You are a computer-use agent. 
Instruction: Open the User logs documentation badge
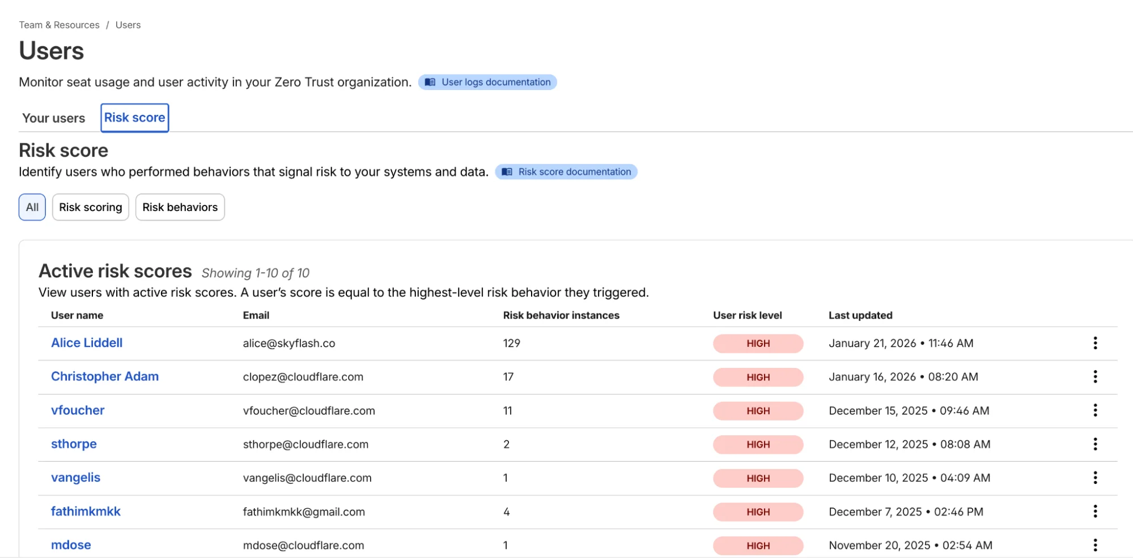(487, 82)
